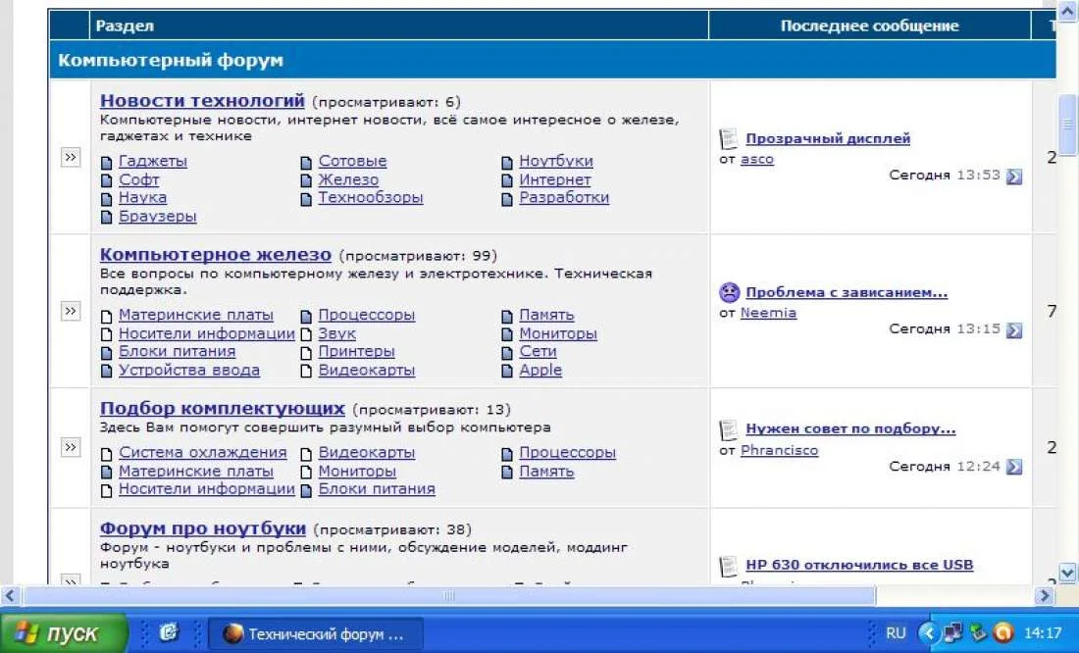Open the Подбор комплектующих forum
Image resolution: width=1079 pixels, height=653 pixels.
[x=223, y=408]
